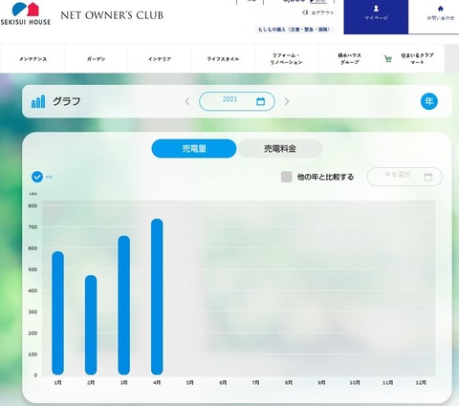This screenshot has height=406, width=459.
Task: Click the 4月 bar in chart
Action: 157,297
